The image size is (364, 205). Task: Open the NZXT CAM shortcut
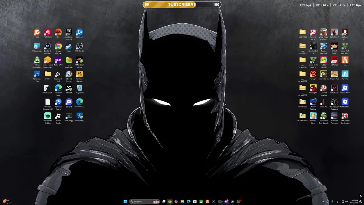pos(58,61)
